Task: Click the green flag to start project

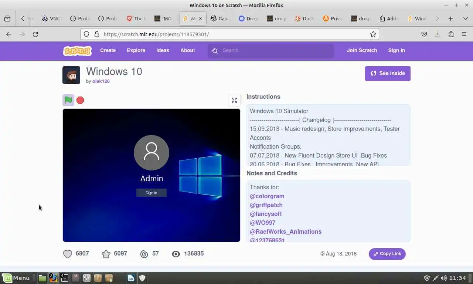Action: click(x=68, y=100)
